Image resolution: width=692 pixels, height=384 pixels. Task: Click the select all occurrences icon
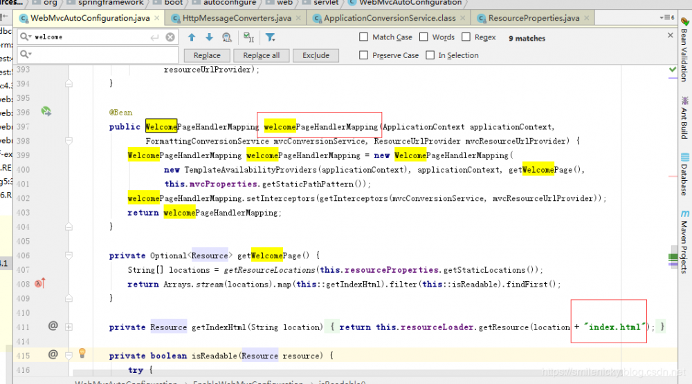(x=249, y=37)
